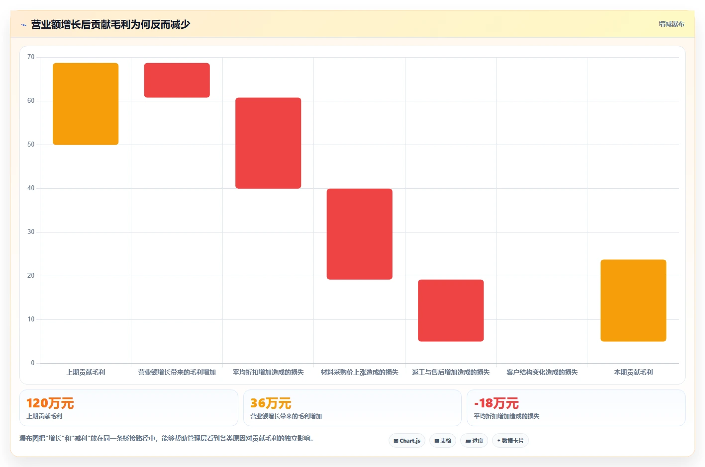
Task: Click the chart title 营业额增长后贡献毛利为何反而减少
Action: pos(110,24)
